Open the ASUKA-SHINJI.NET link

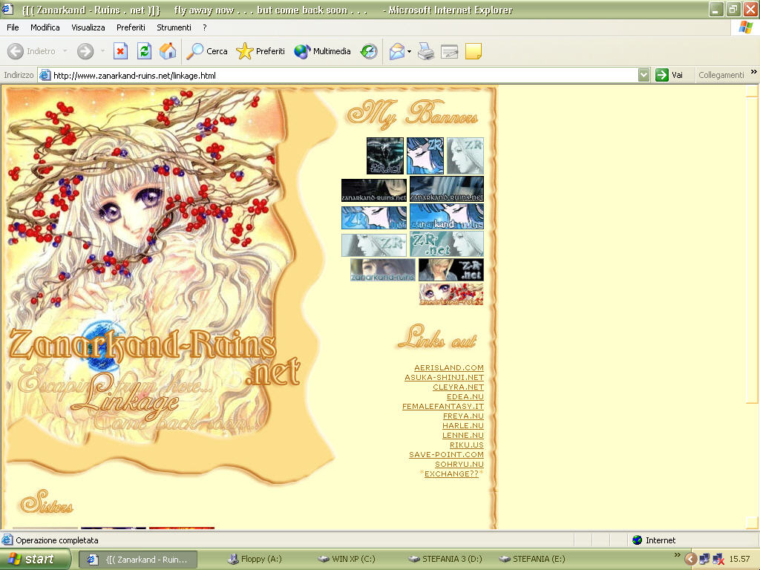click(x=444, y=378)
